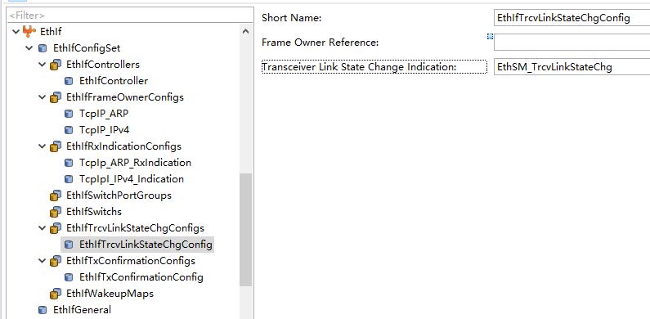This screenshot has width=650, height=319.
Task: Click the EthIfGeneral element icon
Action: click(x=43, y=310)
